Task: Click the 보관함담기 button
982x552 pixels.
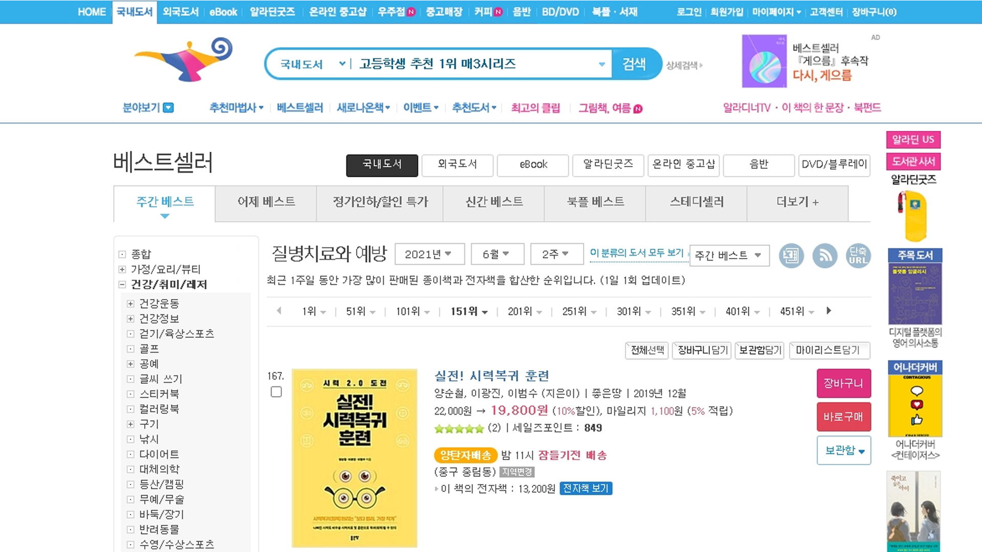Action: tap(760, 350)
